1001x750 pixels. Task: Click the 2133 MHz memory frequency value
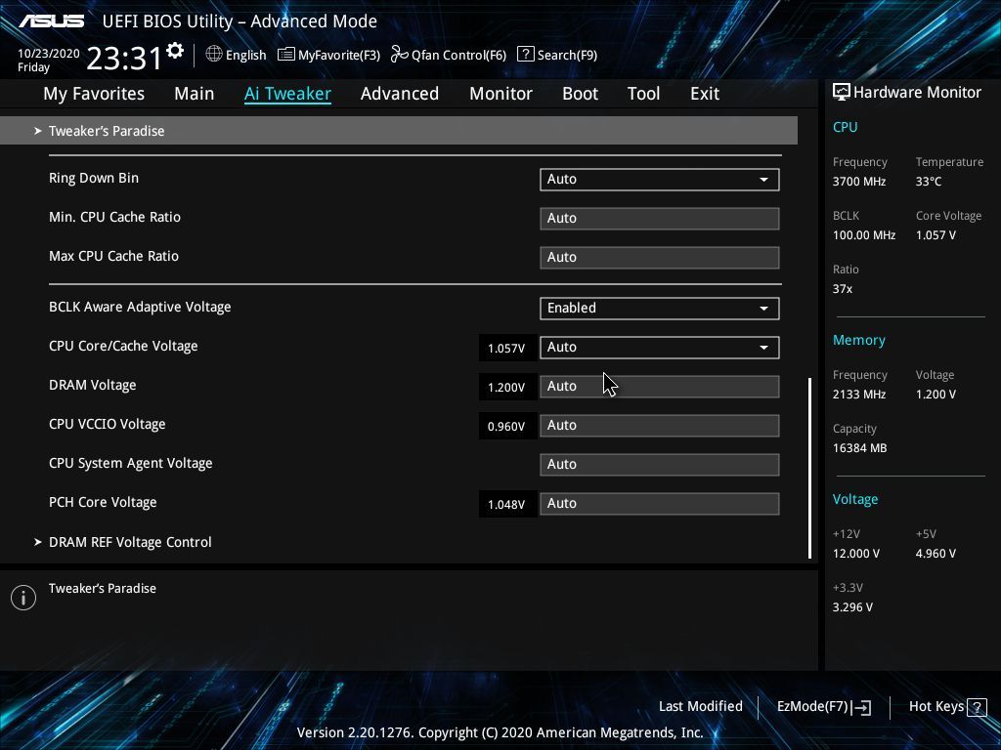858,395
